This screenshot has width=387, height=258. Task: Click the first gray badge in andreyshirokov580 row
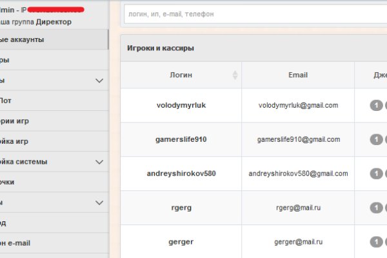376,174
